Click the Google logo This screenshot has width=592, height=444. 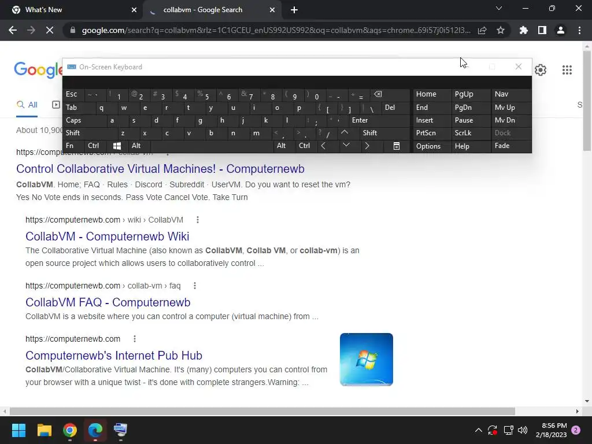pos(38,70)
